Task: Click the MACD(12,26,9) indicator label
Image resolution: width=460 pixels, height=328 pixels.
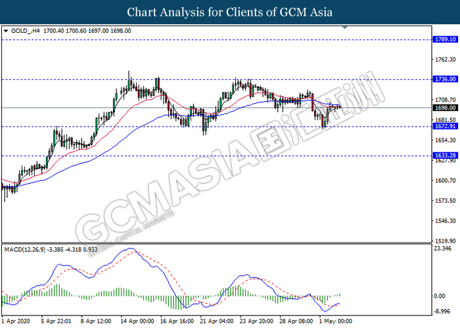Action: [25, 249]
